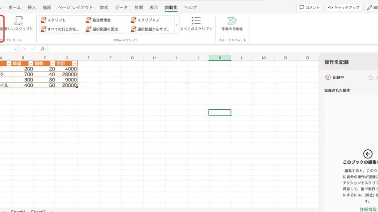378x212 pixels.
Task: Switch to Sheet1 tab
Action: click(18, 211)
